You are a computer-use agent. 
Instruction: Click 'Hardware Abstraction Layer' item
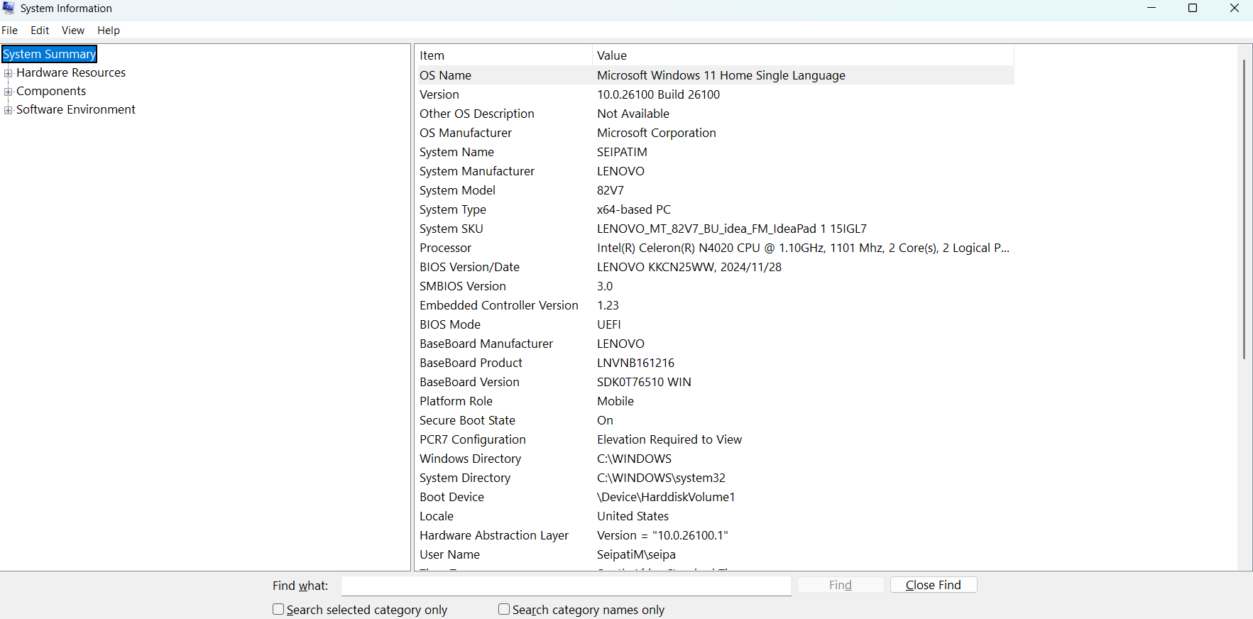click(x=494, y=535)
